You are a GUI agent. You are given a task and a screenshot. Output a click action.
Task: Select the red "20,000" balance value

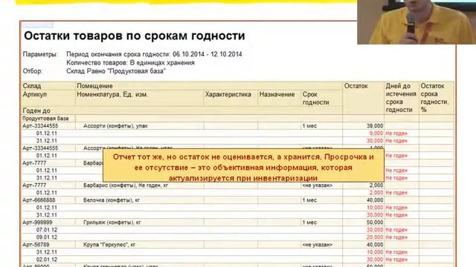point(375,237)
